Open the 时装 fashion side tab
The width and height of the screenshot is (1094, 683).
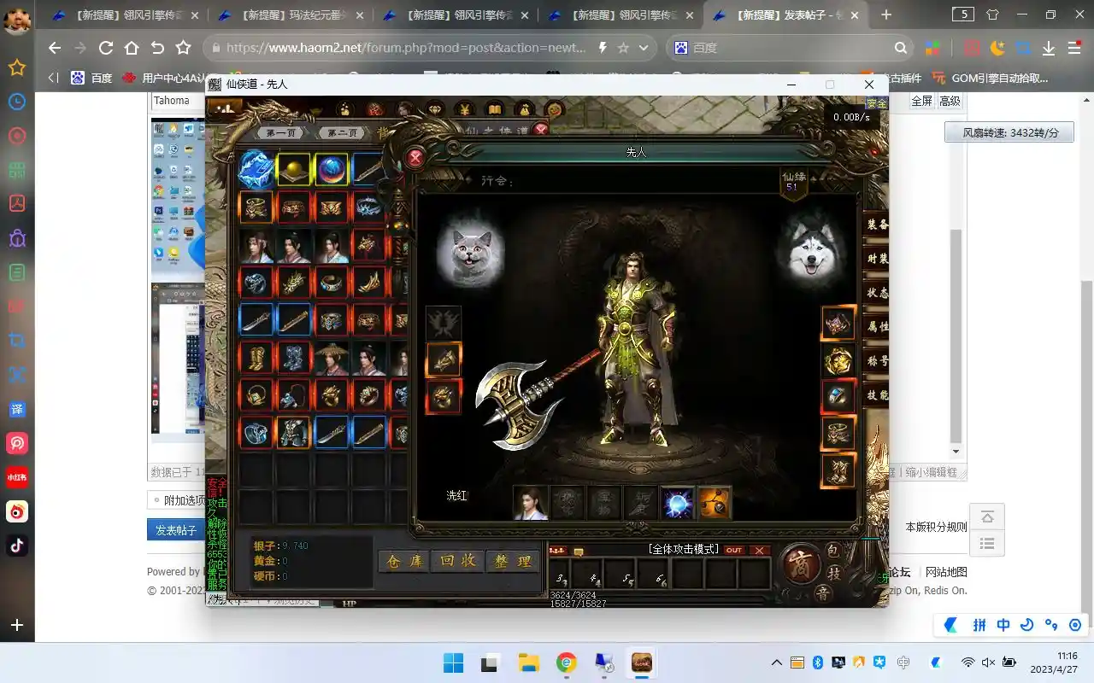(877, 259)
